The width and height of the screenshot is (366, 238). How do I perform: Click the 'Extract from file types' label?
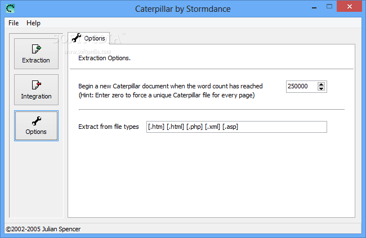pyautogui.click(x=109, y=127)
